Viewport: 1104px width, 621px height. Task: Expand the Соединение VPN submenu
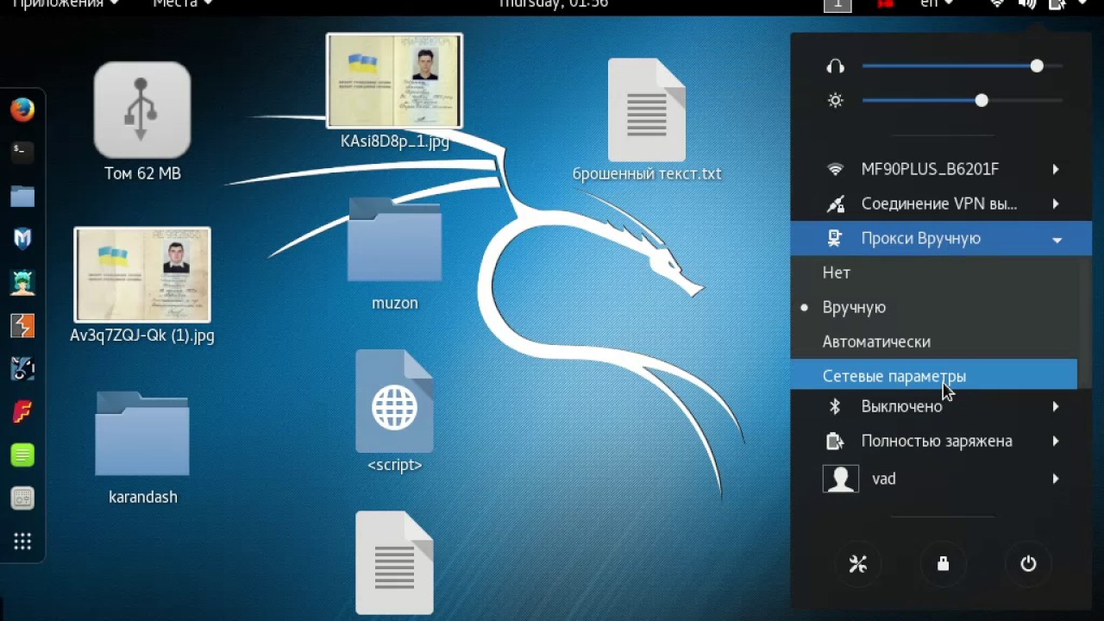941,204
